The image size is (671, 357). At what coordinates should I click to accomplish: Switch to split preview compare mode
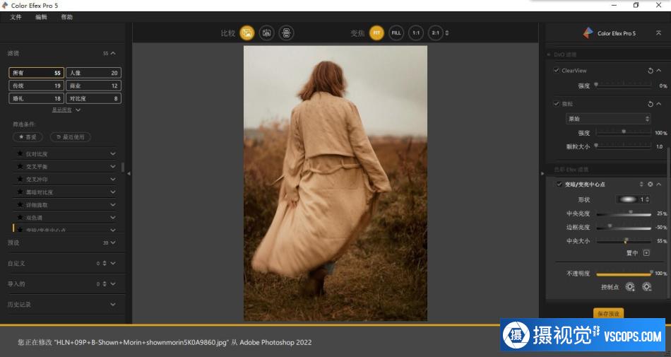point(266,33)
